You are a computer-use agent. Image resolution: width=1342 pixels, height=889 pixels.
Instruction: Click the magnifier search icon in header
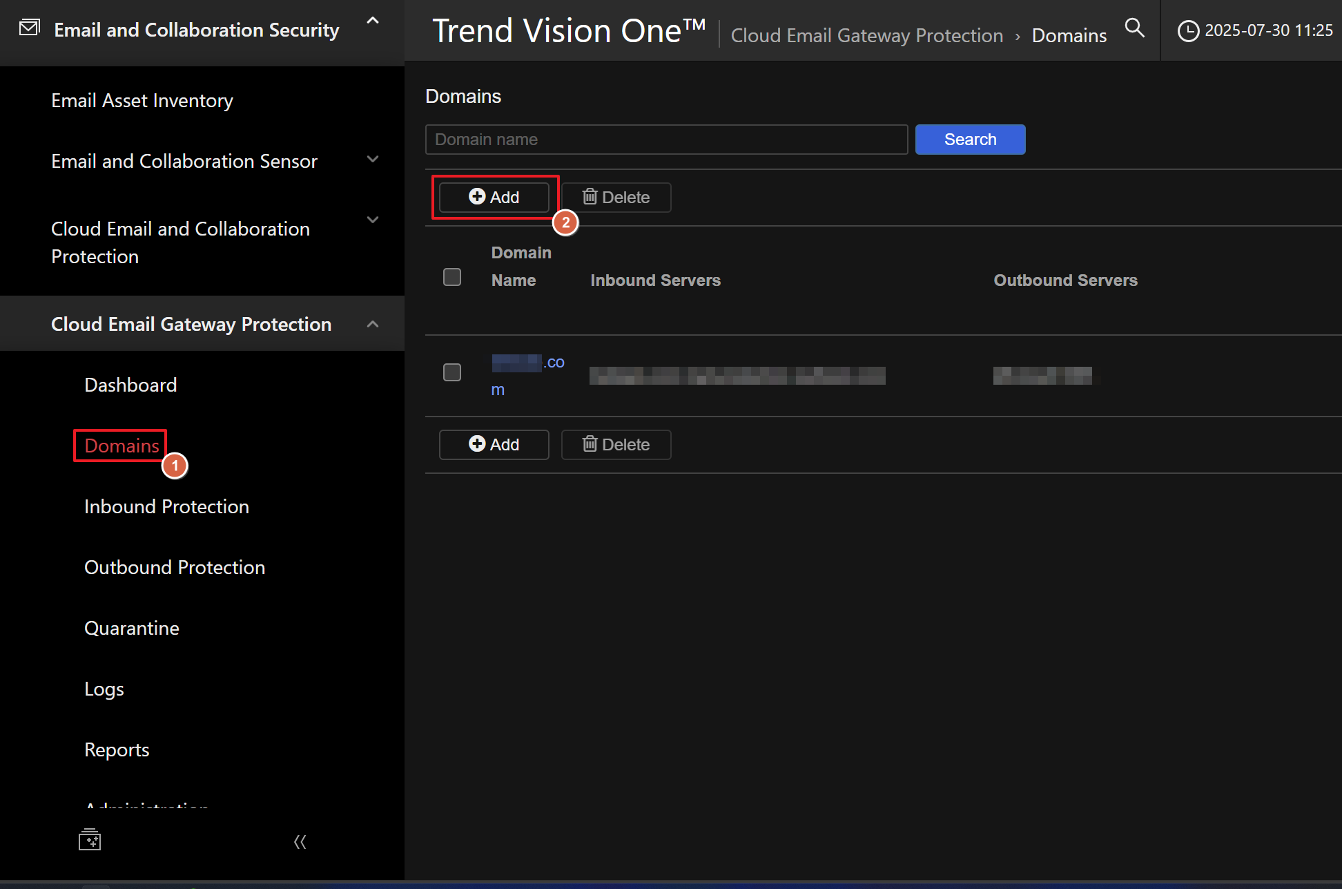point(1134,28)
